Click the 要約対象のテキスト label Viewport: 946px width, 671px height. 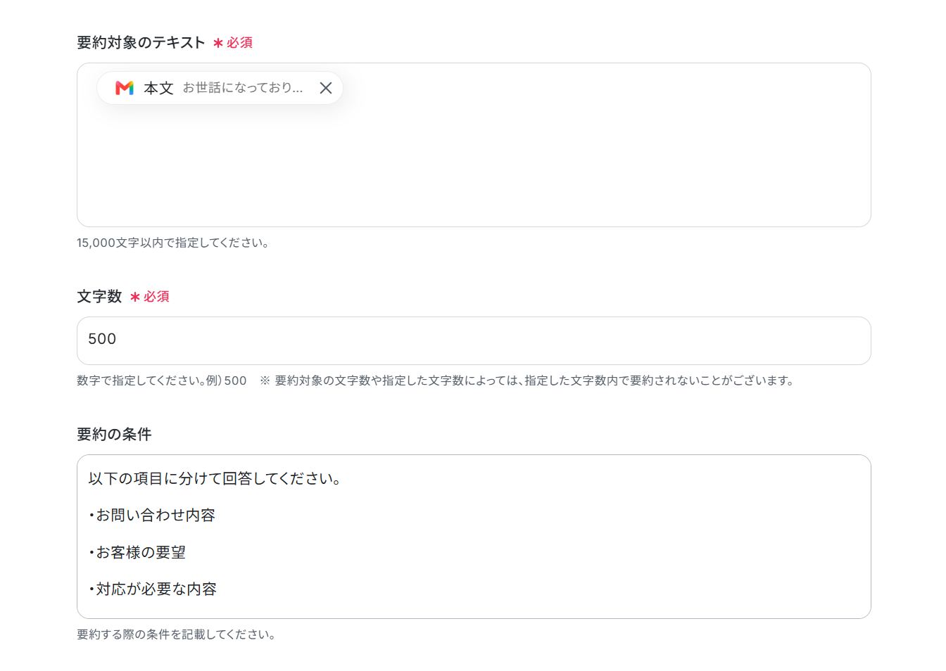141,43
